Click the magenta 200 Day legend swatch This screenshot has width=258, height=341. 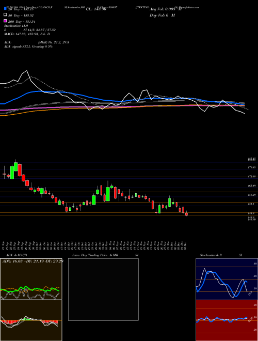[x=5, y=21]
